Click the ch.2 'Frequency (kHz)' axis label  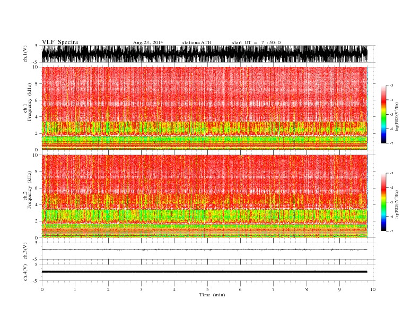30,190
